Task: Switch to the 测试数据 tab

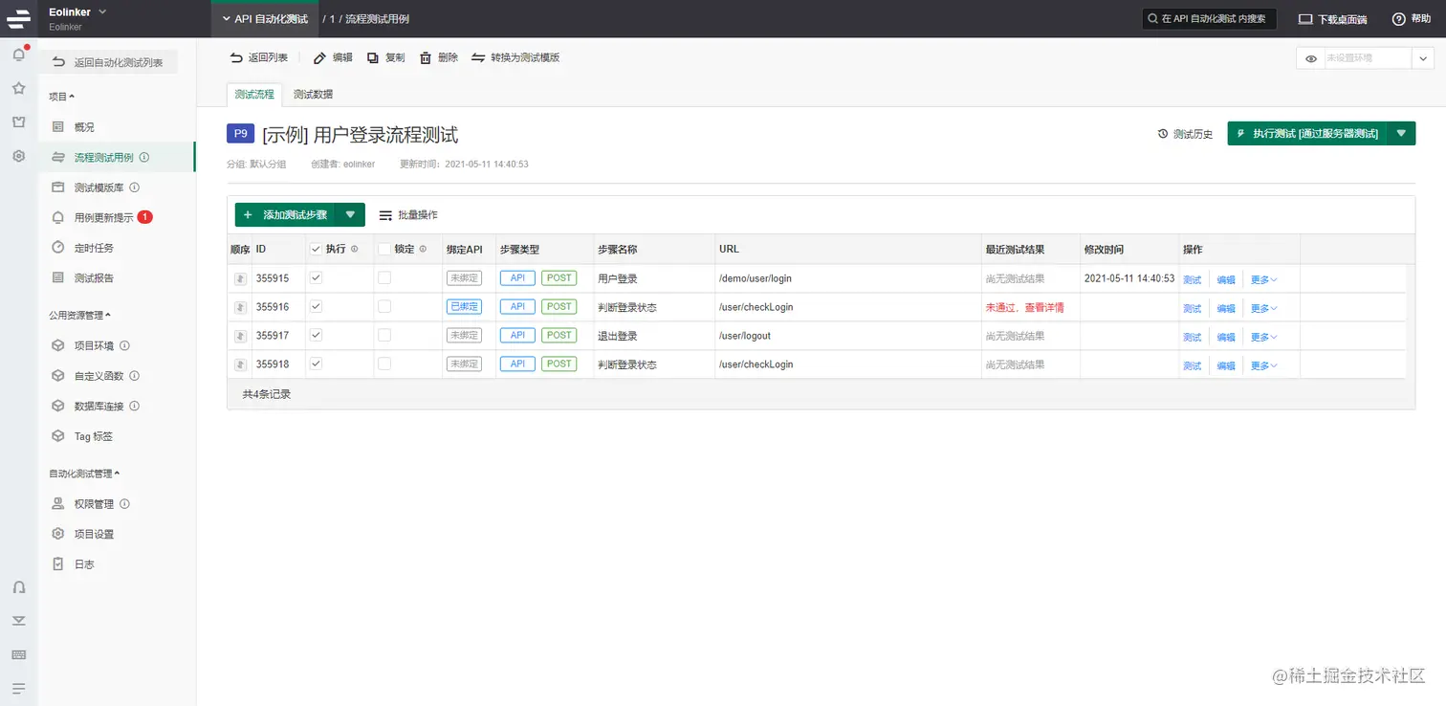Action: point(315,95)
